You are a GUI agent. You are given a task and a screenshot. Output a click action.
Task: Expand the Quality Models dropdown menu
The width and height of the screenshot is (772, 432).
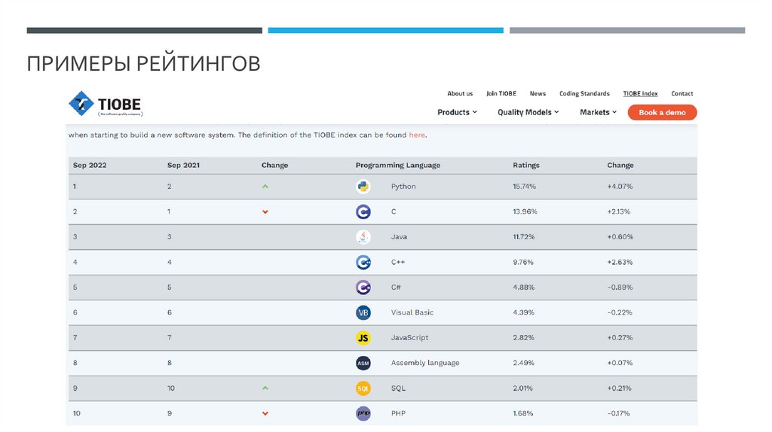pyautogui.click(x=528, y=112)
